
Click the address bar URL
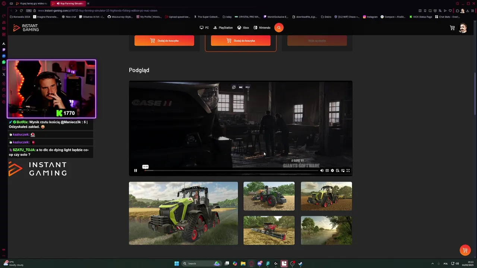(98, 10)
